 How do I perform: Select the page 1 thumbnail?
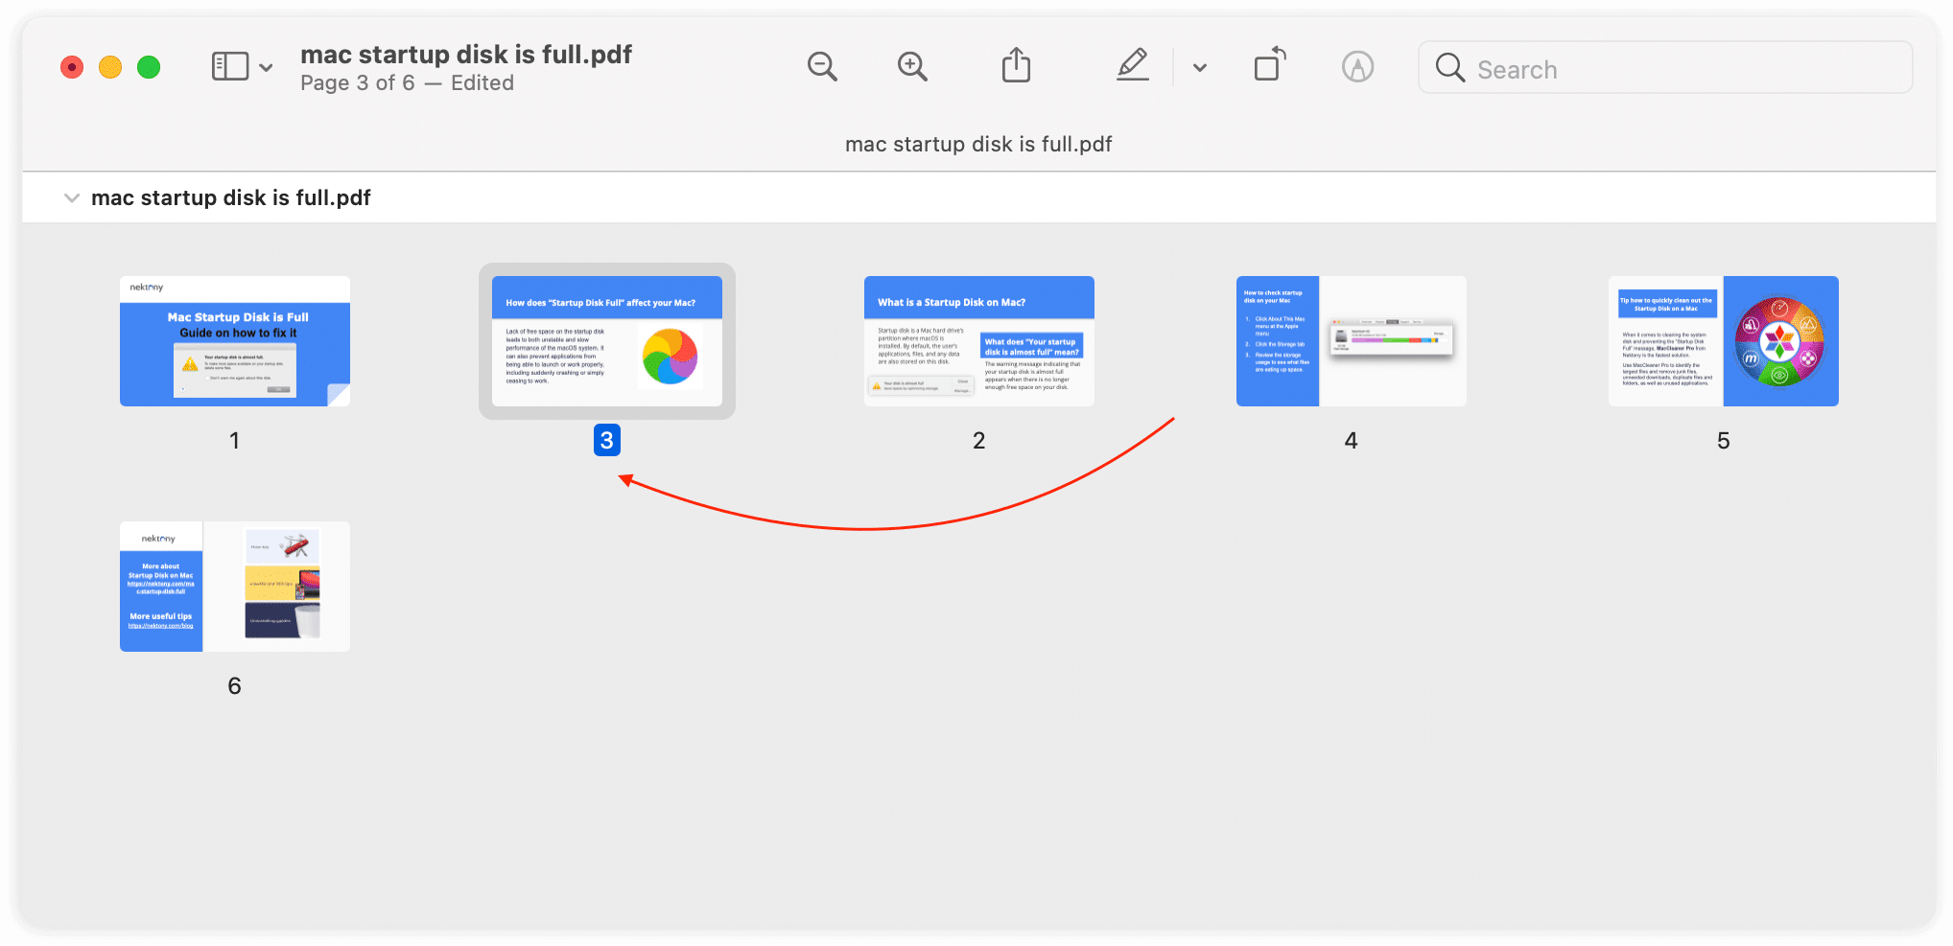pyautogui.click(x=234, y=341)
